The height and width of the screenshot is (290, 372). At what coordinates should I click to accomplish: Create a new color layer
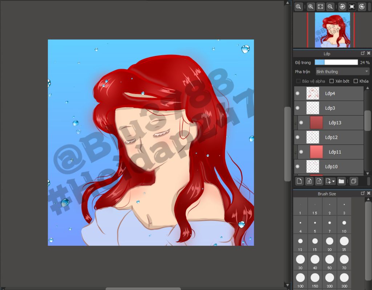(x=299, y=181)
